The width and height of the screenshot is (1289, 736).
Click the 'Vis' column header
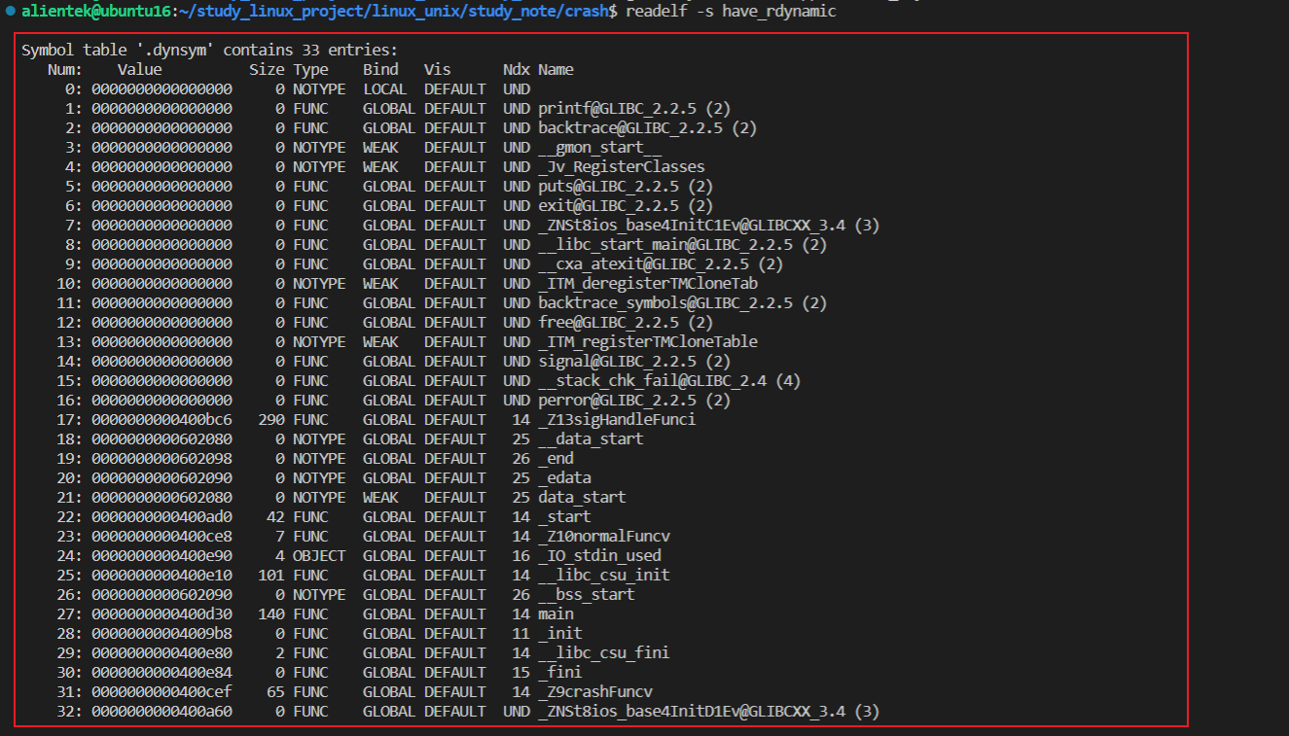(x=437, y=69)
